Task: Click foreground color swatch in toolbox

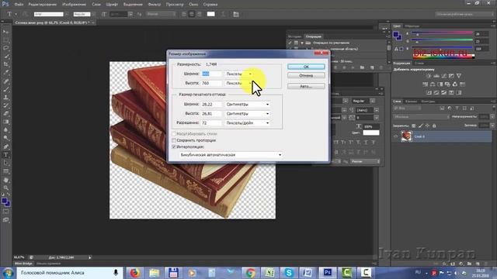Action: pos(5,201)
